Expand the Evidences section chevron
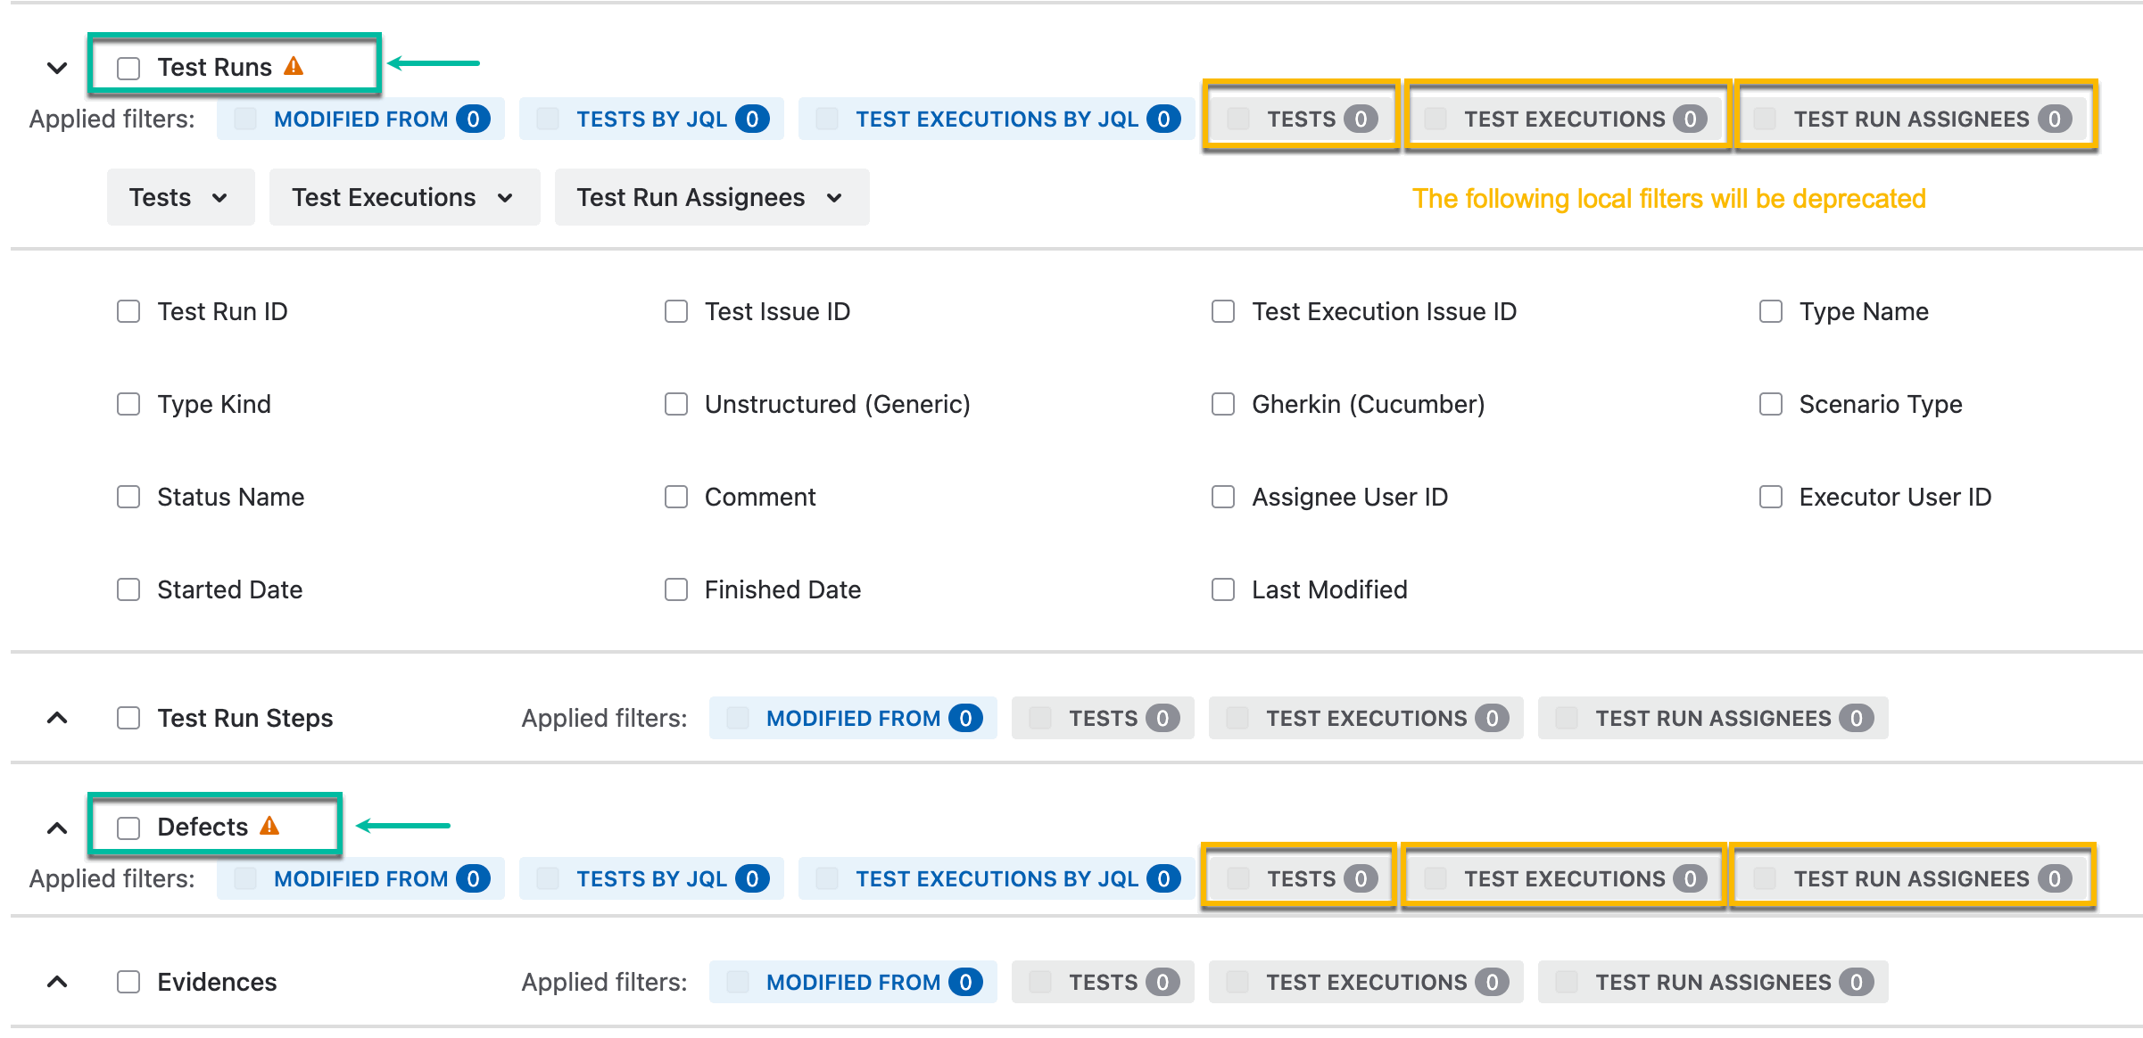This screenshot has height=1038, width=2143. click(x=57, y=982)
